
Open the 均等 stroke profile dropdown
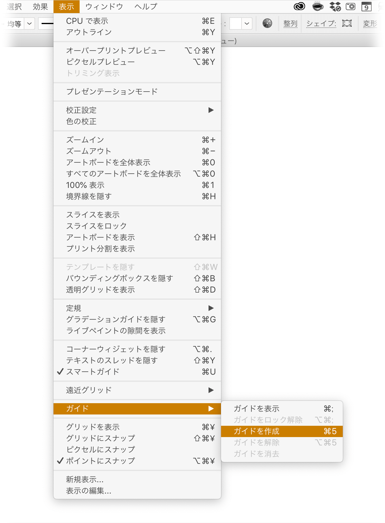pyautogui.click(x=29, y=23)
